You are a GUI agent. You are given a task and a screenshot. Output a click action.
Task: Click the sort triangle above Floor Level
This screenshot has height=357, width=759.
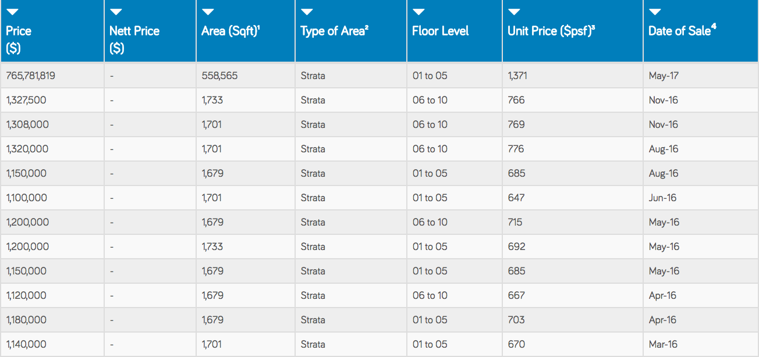point(418,12)
